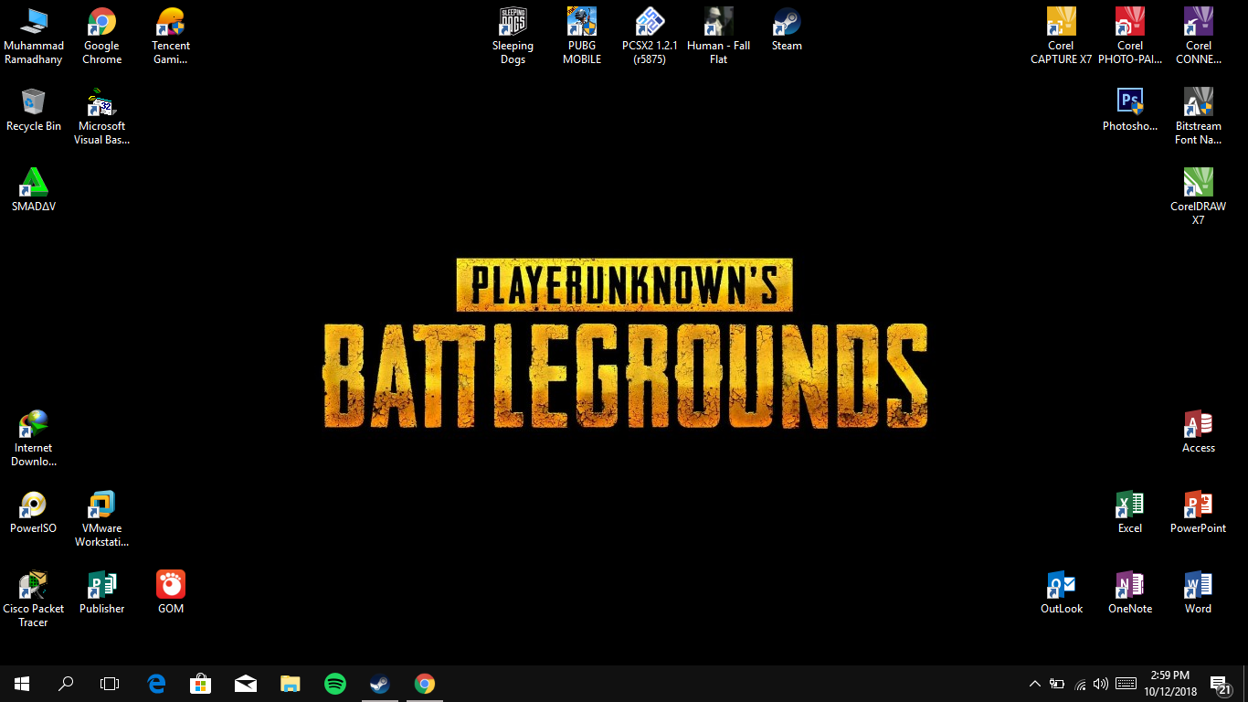Select the Cisco Packet Tracer shortcut
The height and width of the screenshot is (702, 1248).
coord(34,600)
